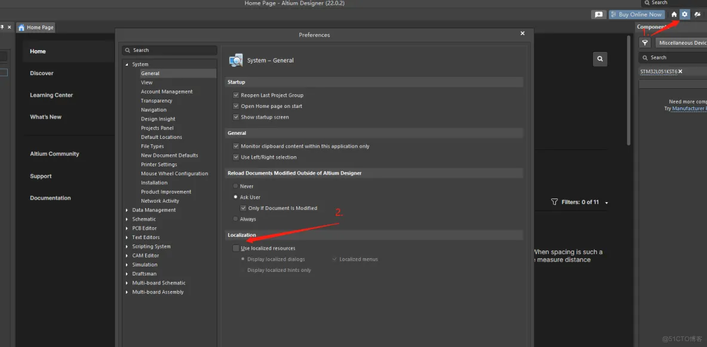Click the Components panel filter funnel icon

645,43
